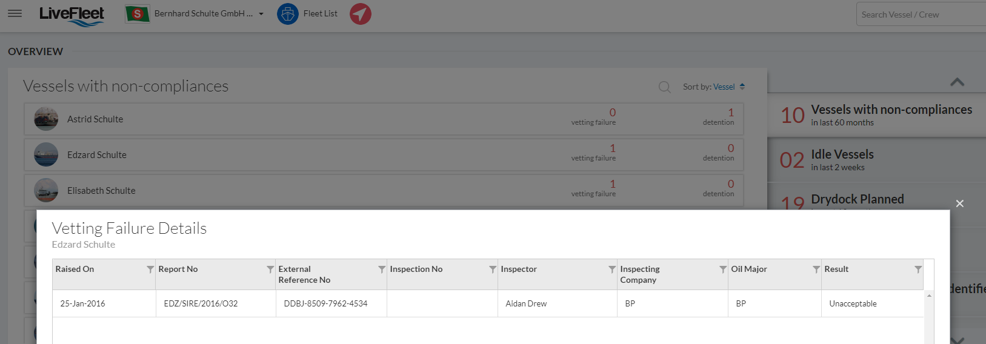Select the 25-Jan-2016 date cell

(x=104, y=303)
